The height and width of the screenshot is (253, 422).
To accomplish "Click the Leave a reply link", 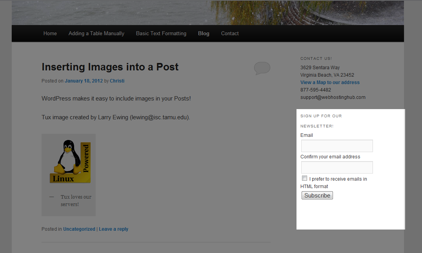I will coord(113,229).
